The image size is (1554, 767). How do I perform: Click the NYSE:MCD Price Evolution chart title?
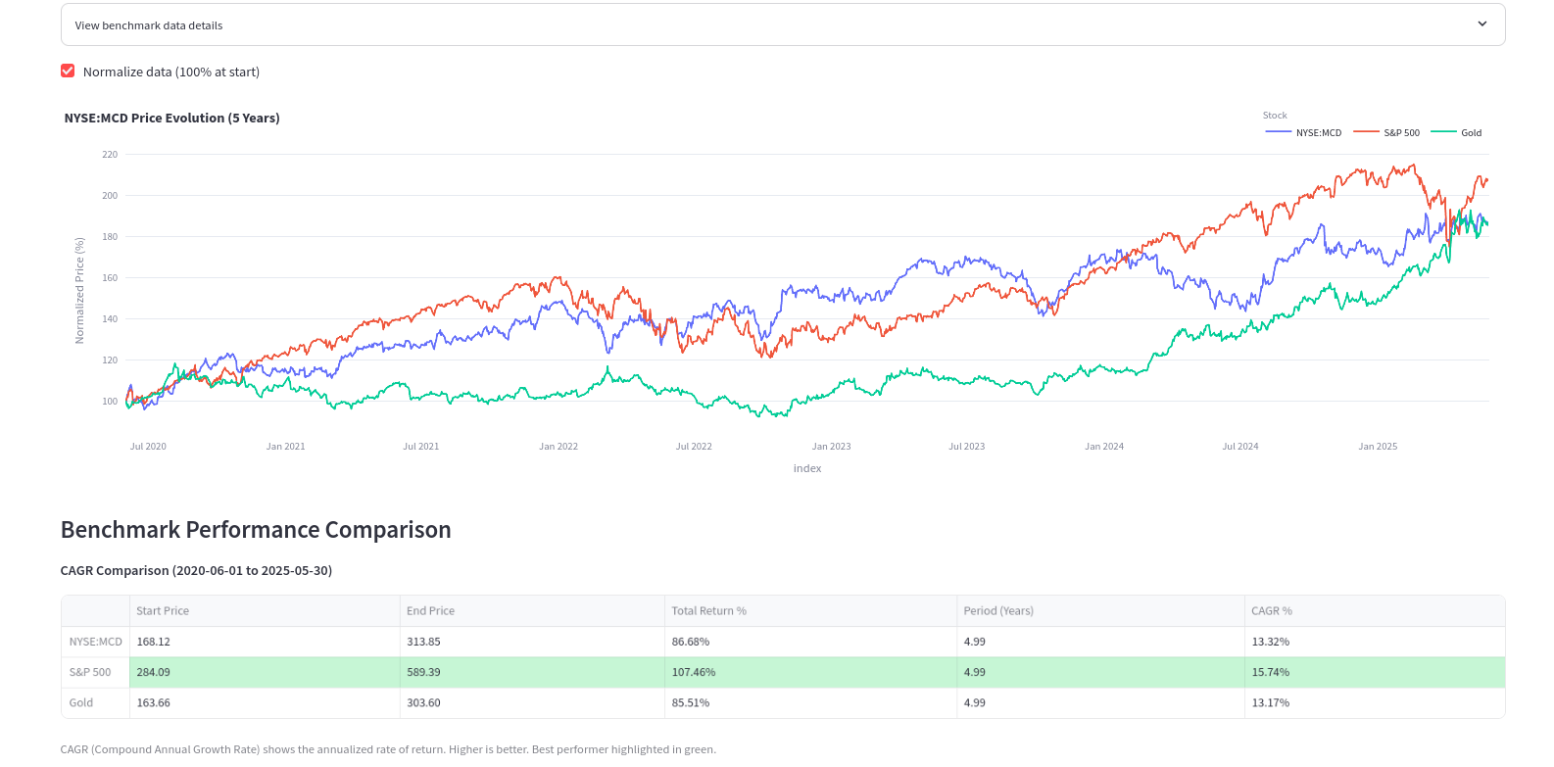(x=172, y=118)
